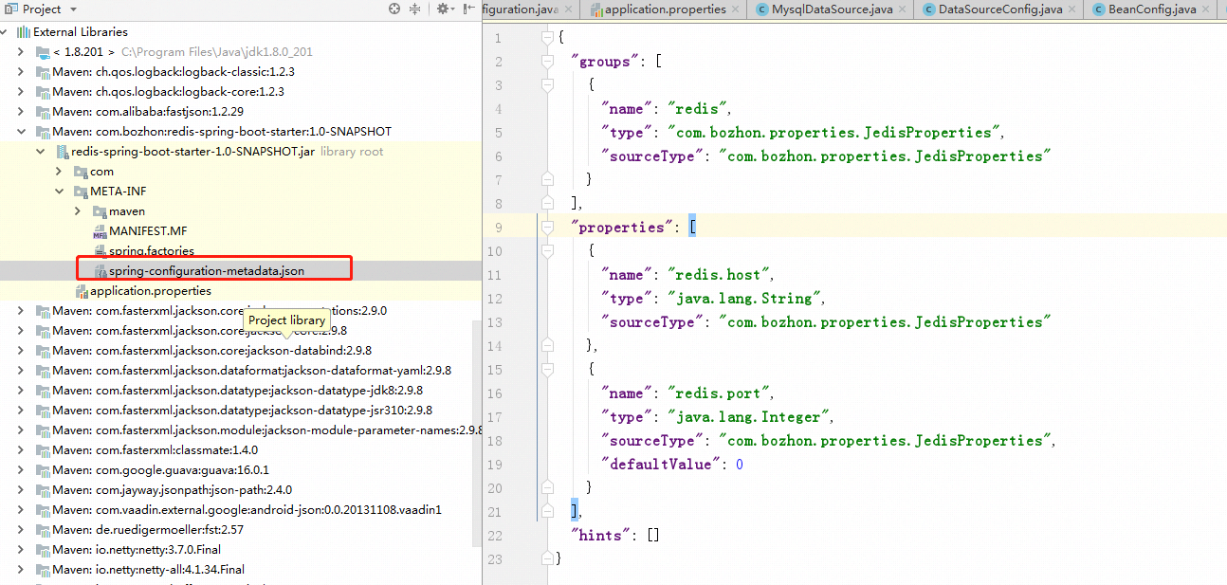Click the application.properties file icon in the tree
This screenshot has width=1227, height=585.
pyautogui.click(x=81, y=291)
